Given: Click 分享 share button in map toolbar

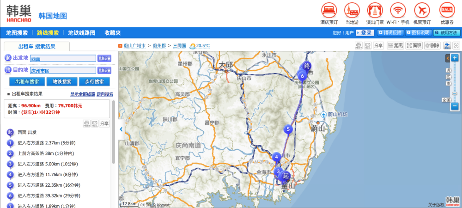Looking at the screenshot, I should coord(378,45).
